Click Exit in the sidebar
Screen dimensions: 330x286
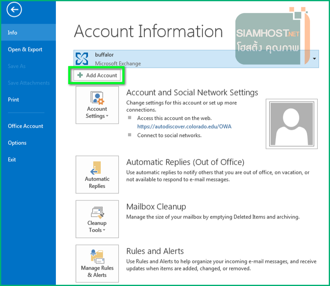point(12,160)
